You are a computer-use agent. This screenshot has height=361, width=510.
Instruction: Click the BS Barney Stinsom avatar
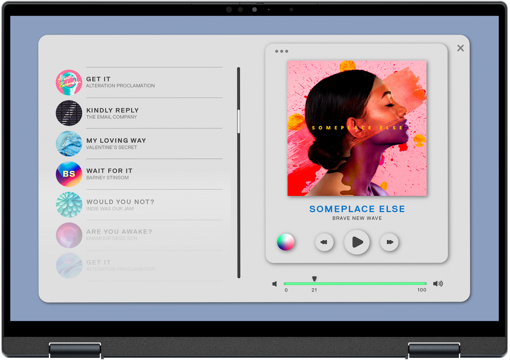click(69, 174)
